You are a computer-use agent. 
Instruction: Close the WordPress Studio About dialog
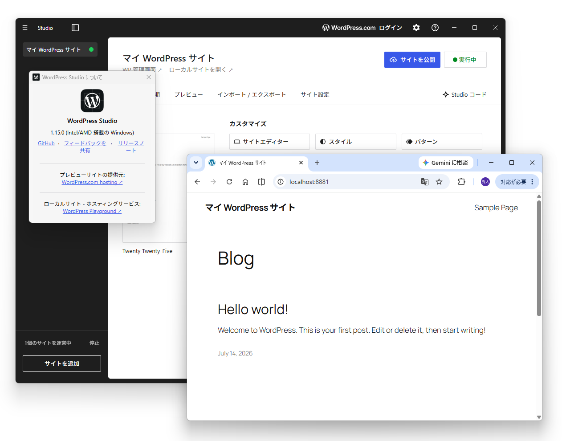click(x=149, y=77)
